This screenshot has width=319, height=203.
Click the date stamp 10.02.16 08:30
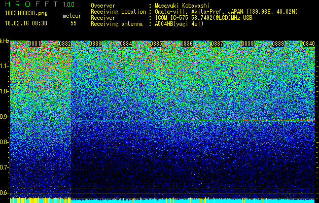(26, 23)
